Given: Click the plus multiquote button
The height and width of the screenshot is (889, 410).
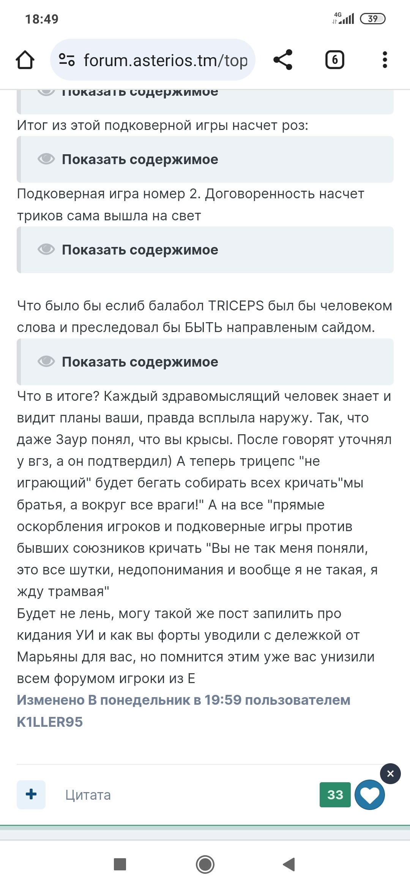Looking at the screenshot, I should click(x=31, y=794).
